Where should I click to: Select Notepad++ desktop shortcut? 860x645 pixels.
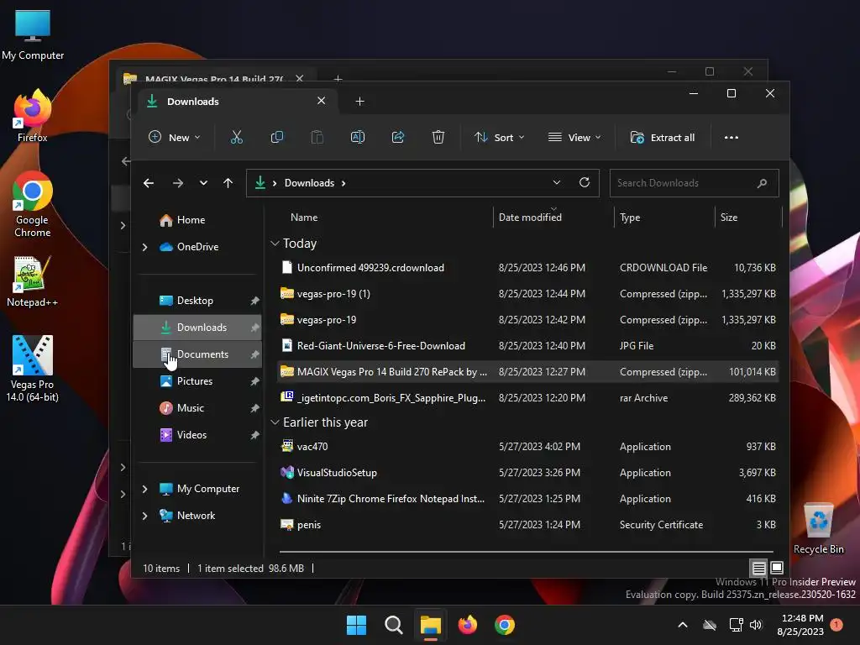33,281
